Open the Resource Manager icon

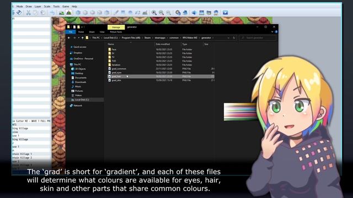point(208,13)
